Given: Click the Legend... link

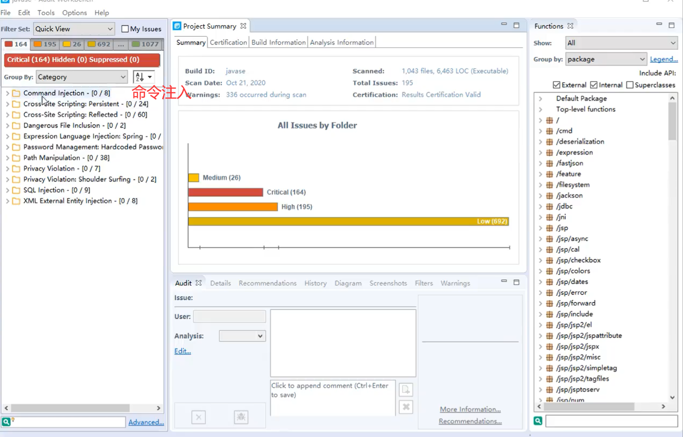Looking at the screenshot, I should tap(664, 59).
